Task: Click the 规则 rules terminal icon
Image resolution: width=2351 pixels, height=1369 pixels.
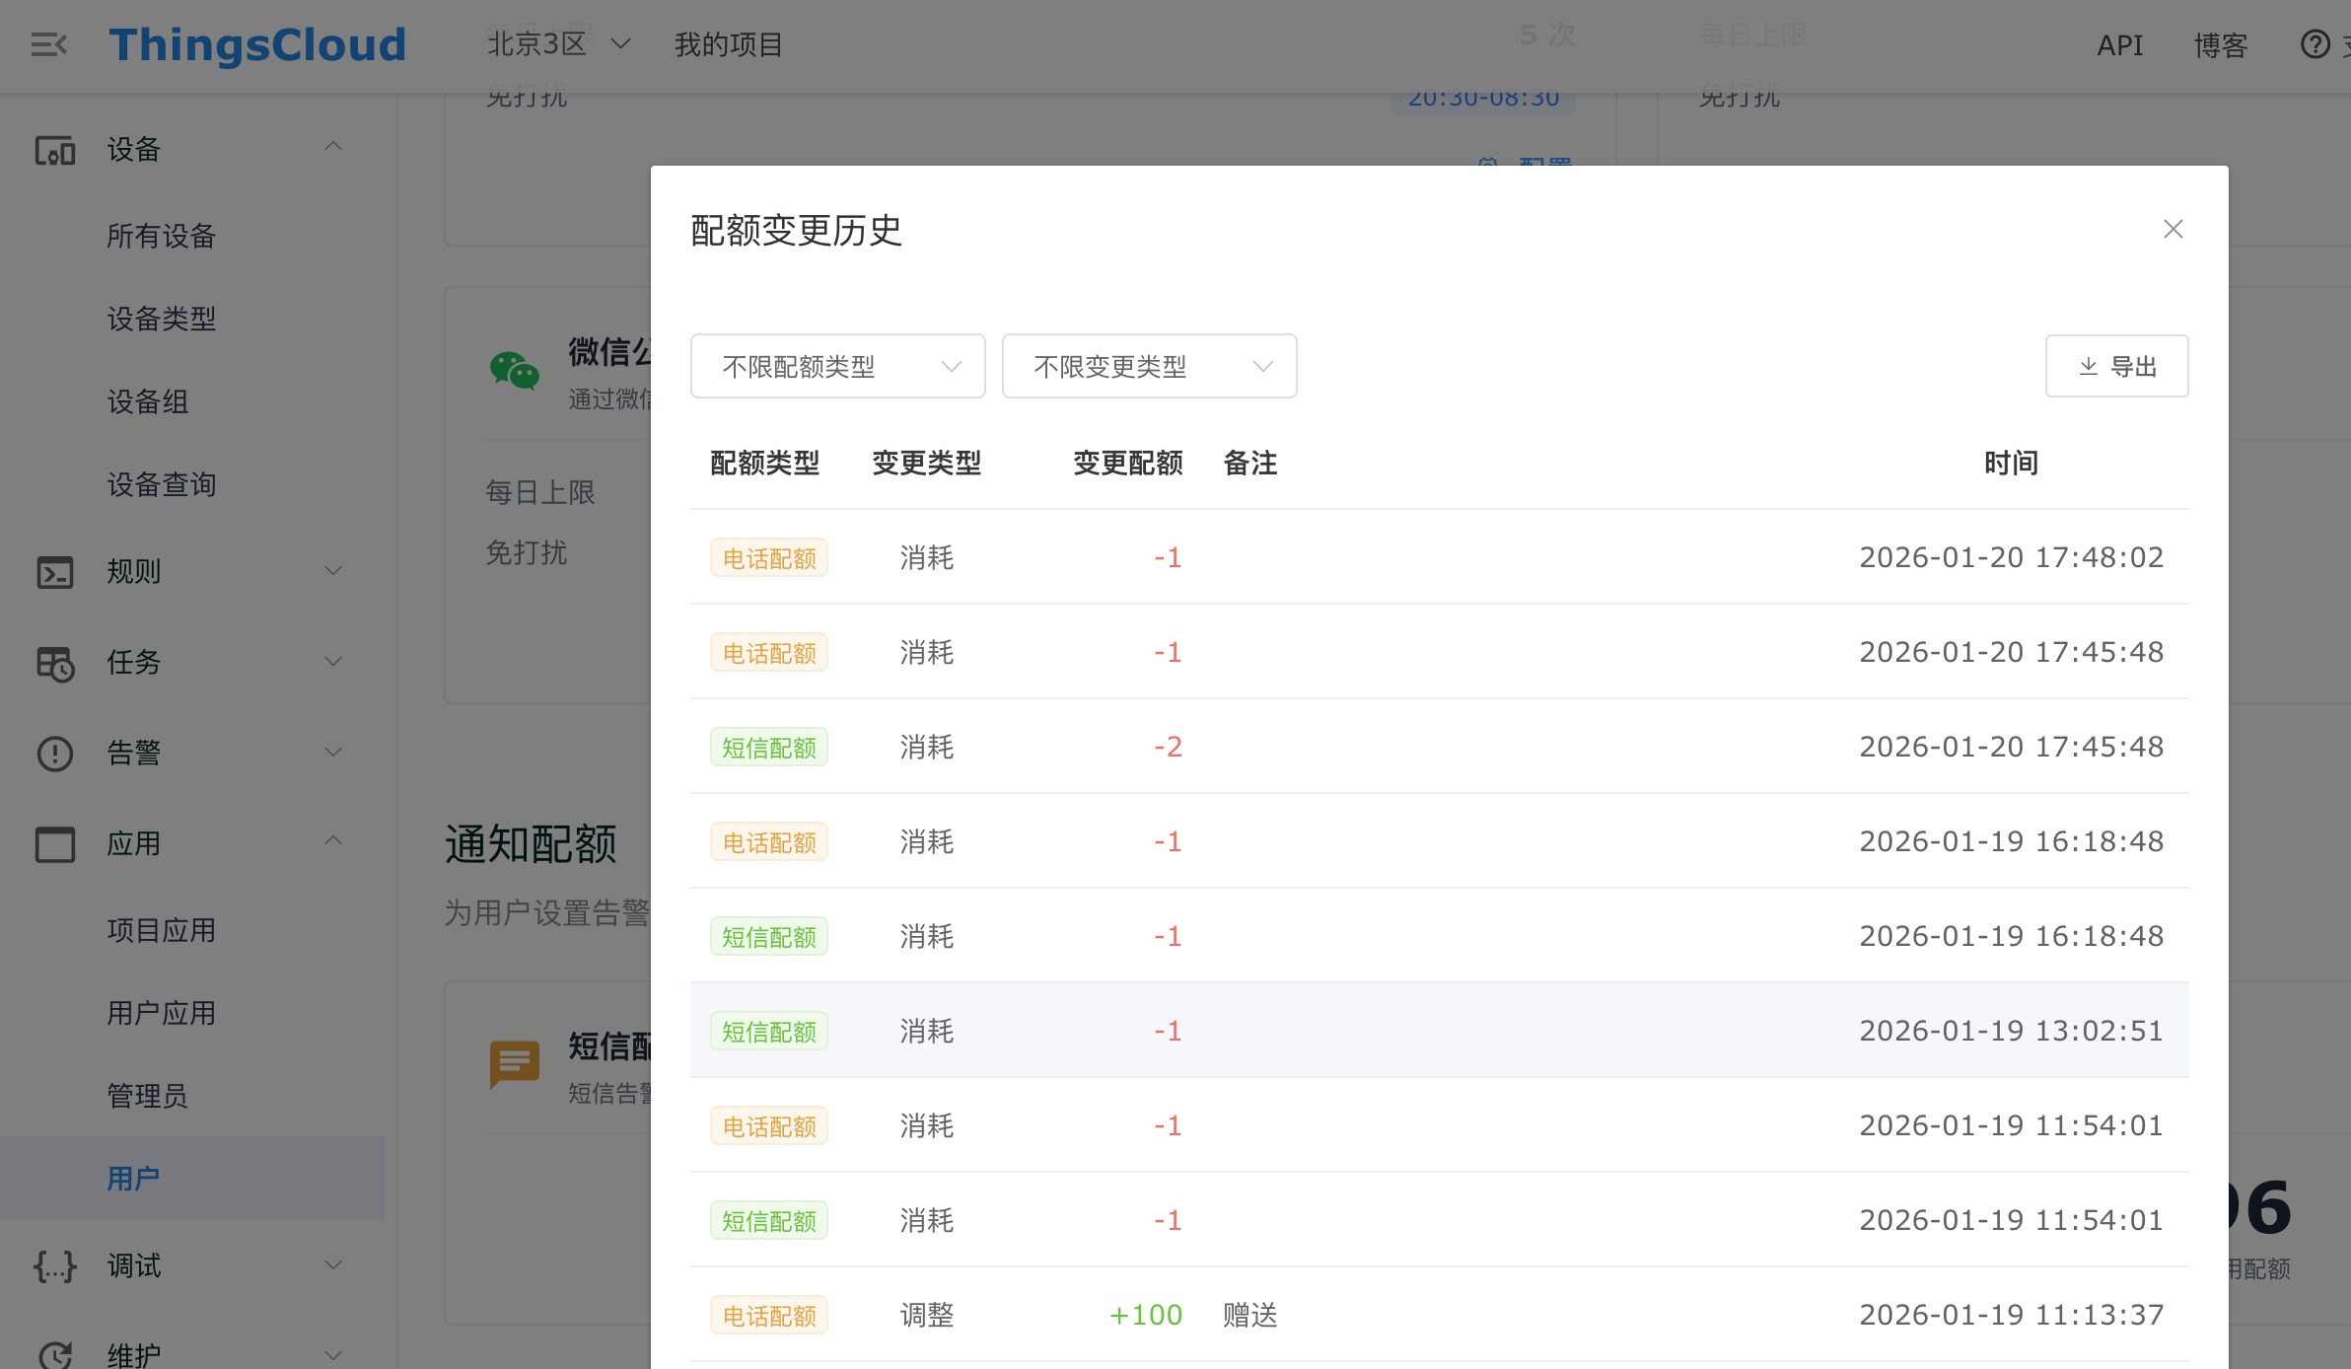Action: click(55, 572)
